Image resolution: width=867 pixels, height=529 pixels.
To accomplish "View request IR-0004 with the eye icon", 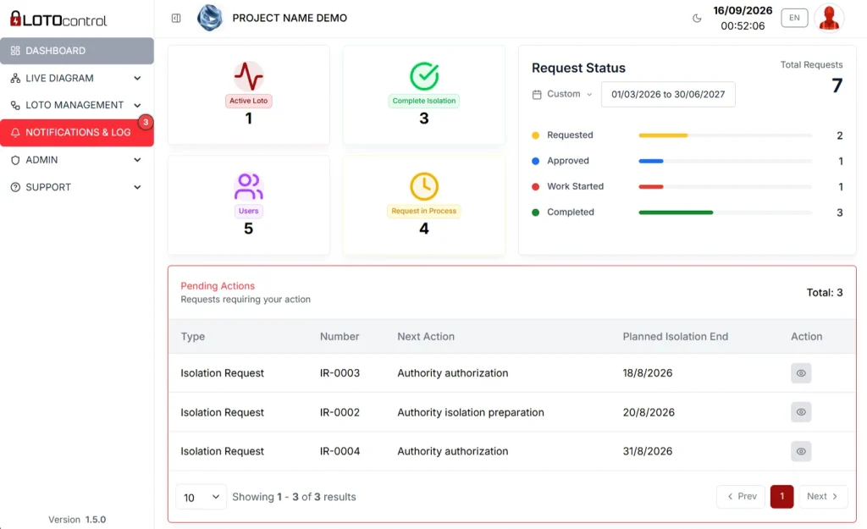I will point(801,451).
